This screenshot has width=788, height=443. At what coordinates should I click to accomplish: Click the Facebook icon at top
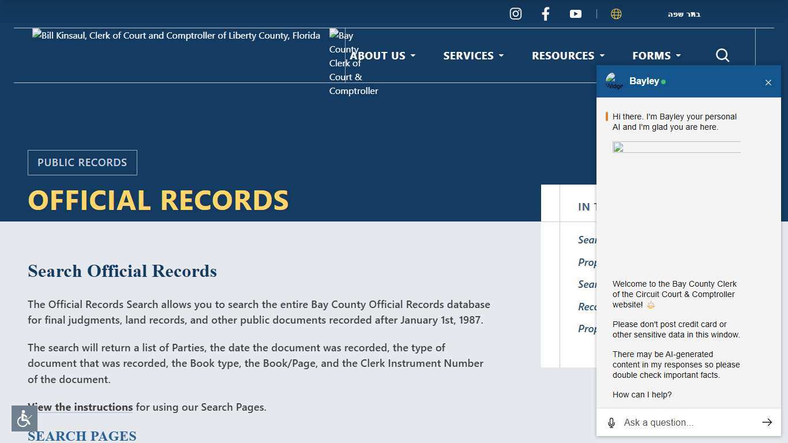545,13
